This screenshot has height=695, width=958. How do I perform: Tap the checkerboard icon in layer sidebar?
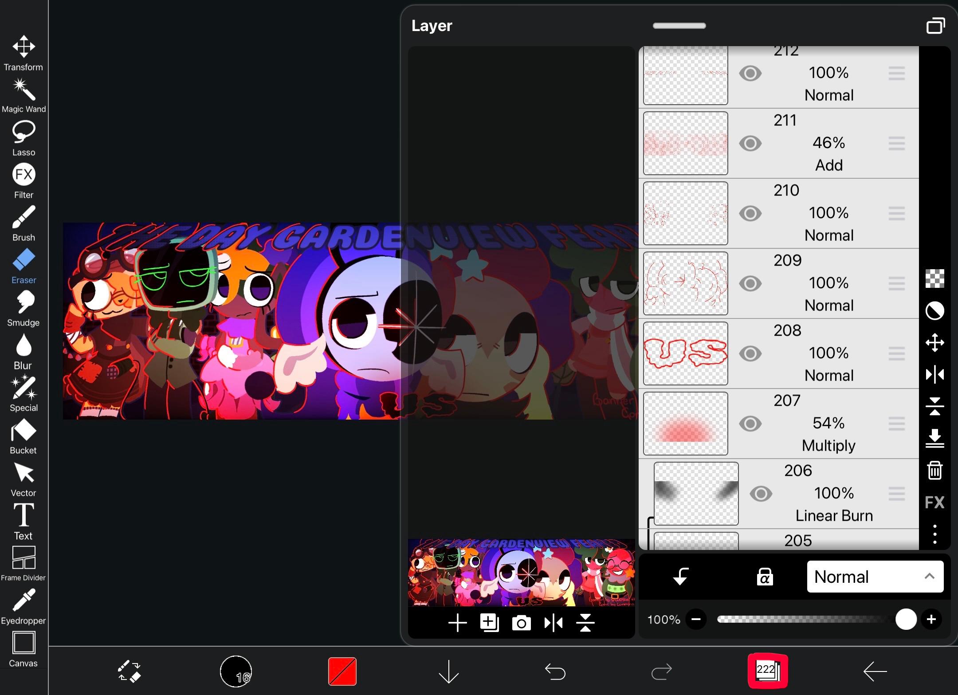point(934,279)
